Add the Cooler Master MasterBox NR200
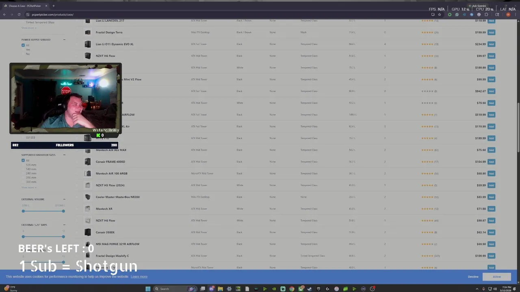This screenshot has width=520, height=292. 491,197
